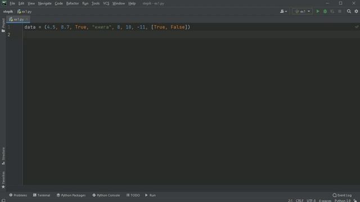
Task: Click line number 2 in the gutter
Action: [x=9, y=35]
